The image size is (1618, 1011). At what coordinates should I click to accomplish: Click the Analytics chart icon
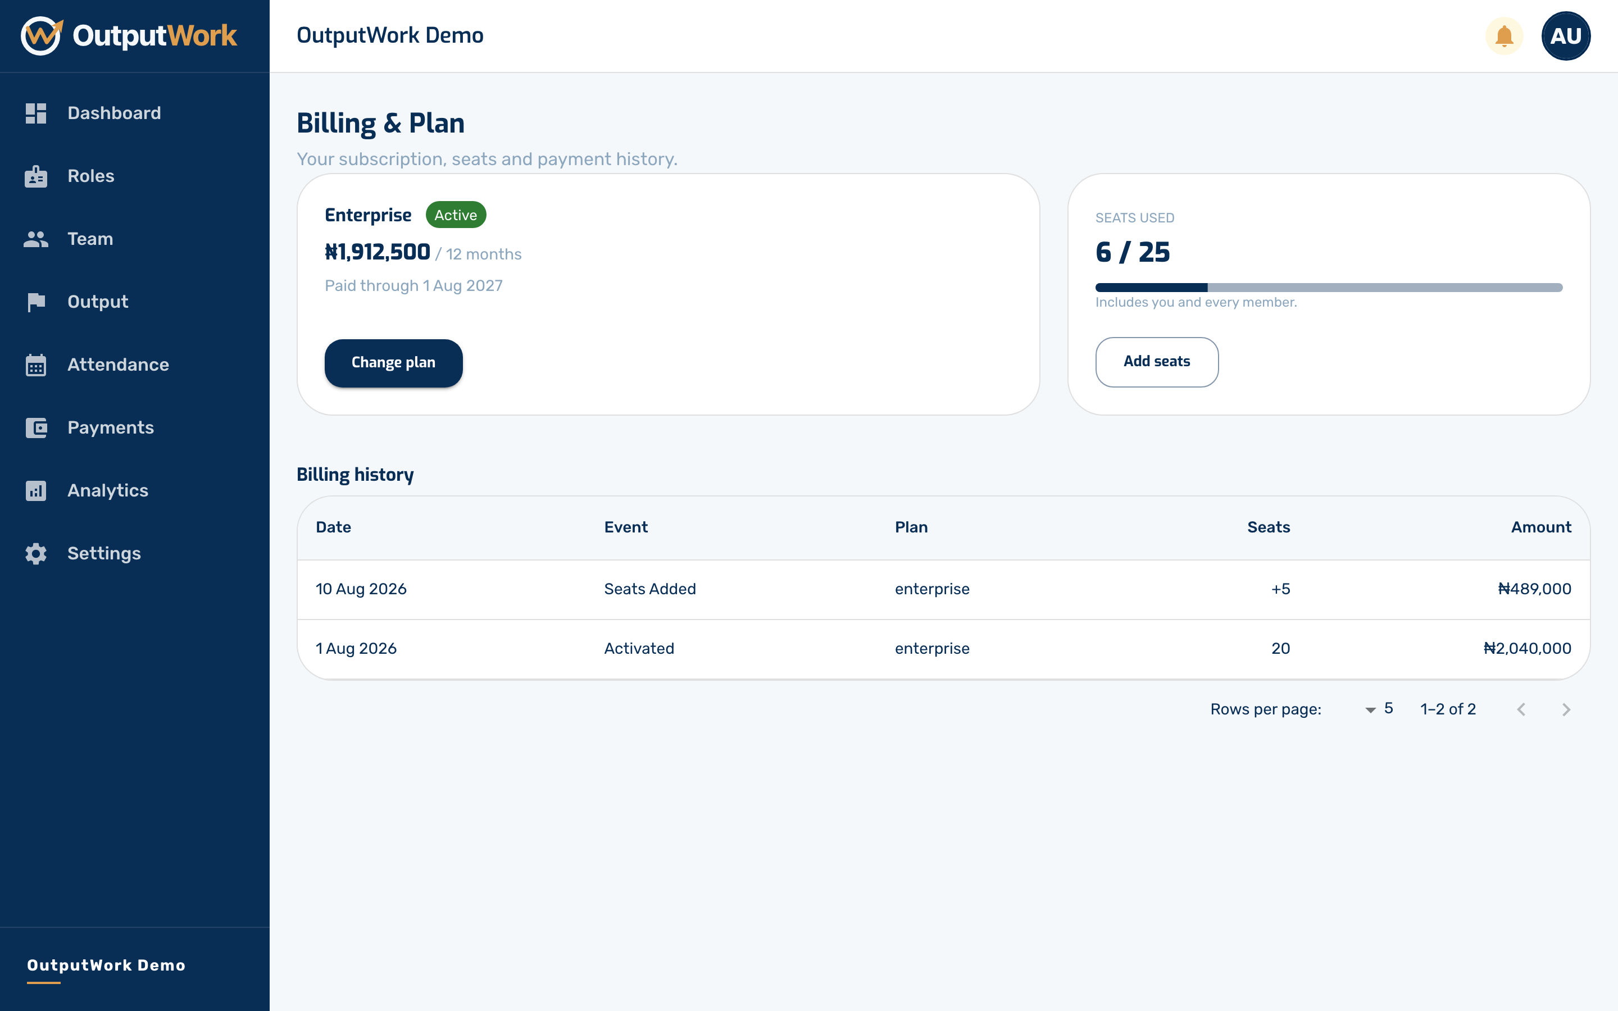tap(36, 491)
